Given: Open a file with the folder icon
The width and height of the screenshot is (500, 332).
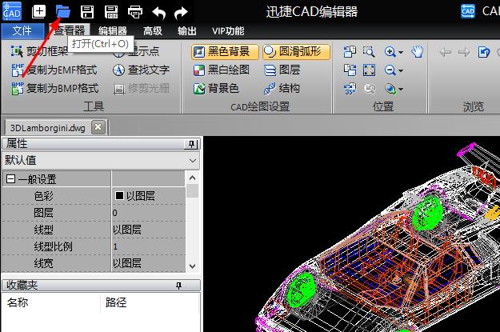Looking at the screenshot, I should pyautogui.click(x=62, y=11).
